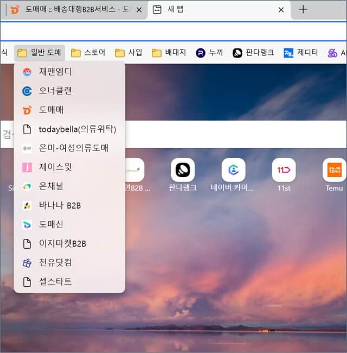
Task: Click the purple swirl bookmark icon at bar end
Action: pos(332,53)
